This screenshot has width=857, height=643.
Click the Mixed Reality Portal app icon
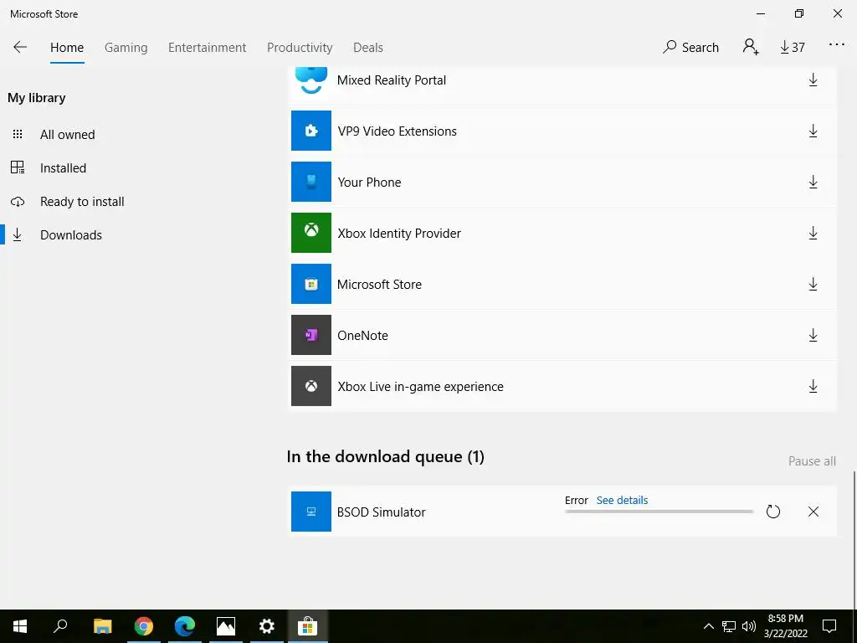click(311, 80)
